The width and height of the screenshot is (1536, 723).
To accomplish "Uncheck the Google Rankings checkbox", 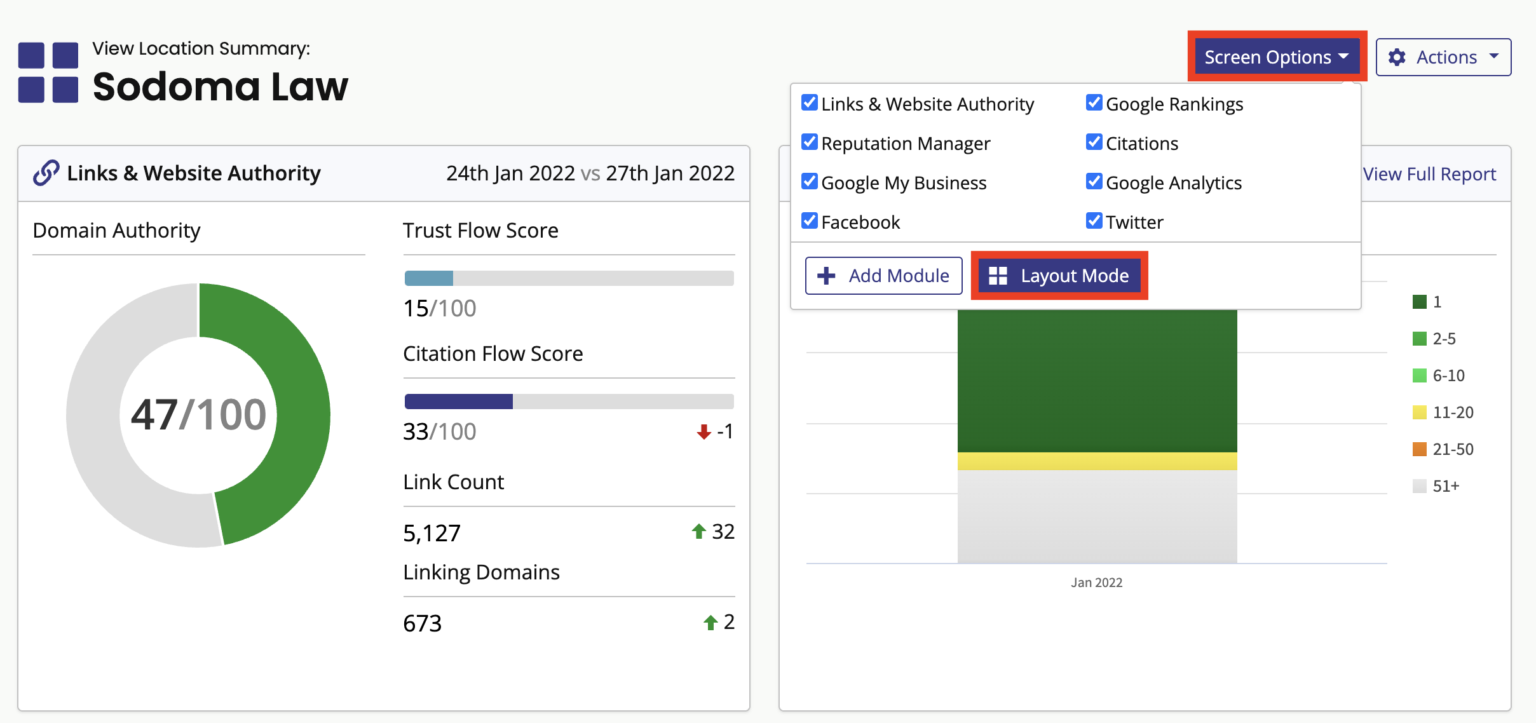I will tap(1094, 102).
